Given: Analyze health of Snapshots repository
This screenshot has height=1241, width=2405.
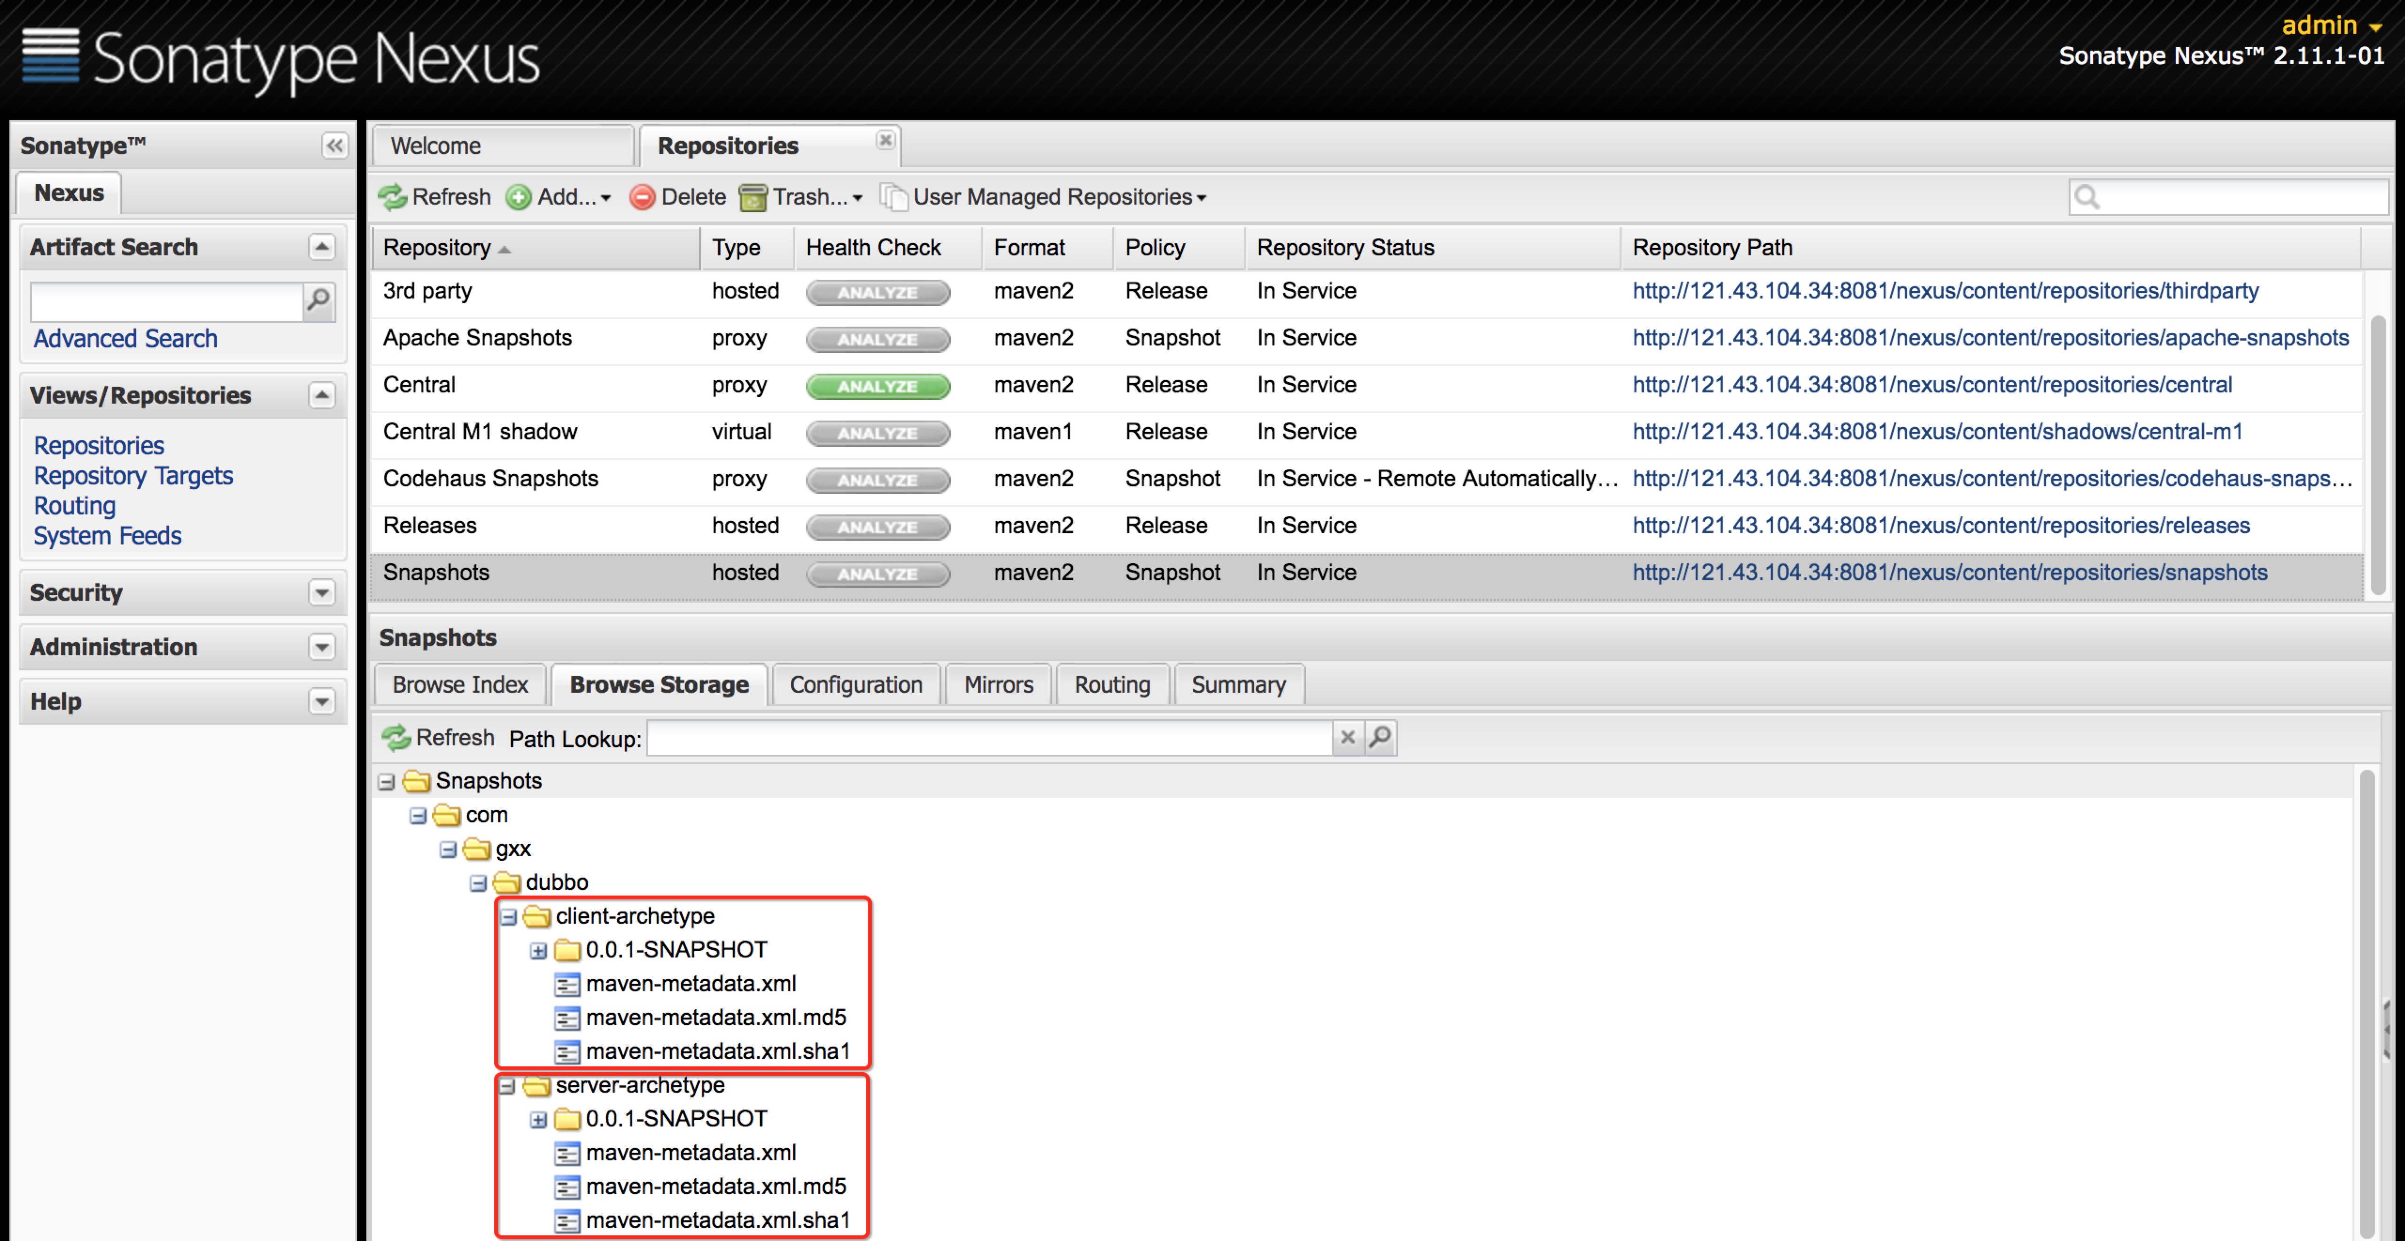Looking at the screenshot, I should tap(877, 574).
